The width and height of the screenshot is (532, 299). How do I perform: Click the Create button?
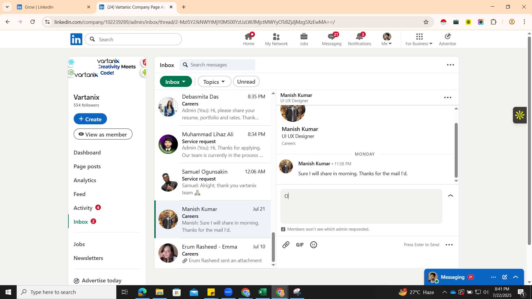click(x=90, y=119)
